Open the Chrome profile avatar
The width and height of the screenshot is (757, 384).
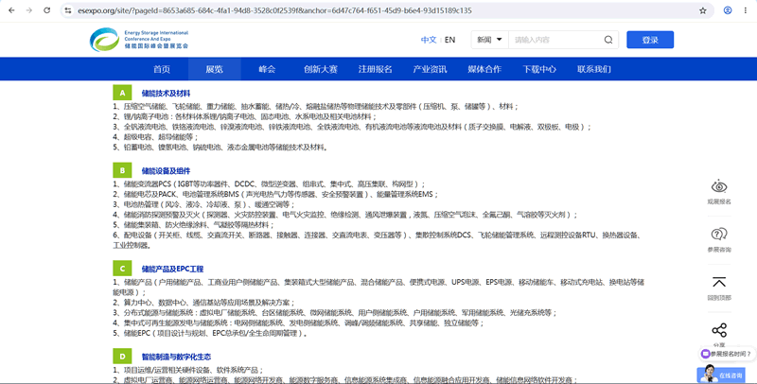(728, 10)
